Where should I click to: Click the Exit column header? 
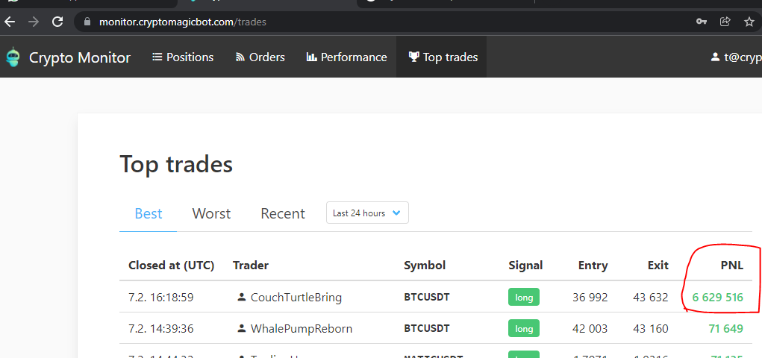point(658,266)
